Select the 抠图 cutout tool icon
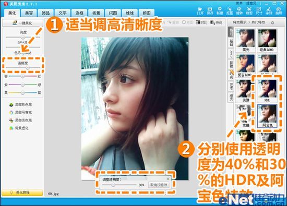Screen dimensions: 287x206 [230, 11]
